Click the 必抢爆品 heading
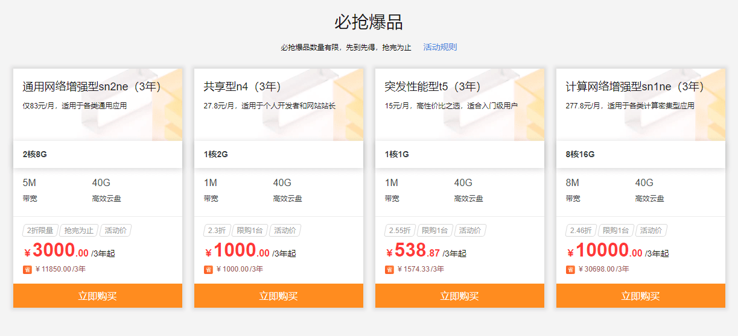The image size is (738, 336). (x=369, y=22)
